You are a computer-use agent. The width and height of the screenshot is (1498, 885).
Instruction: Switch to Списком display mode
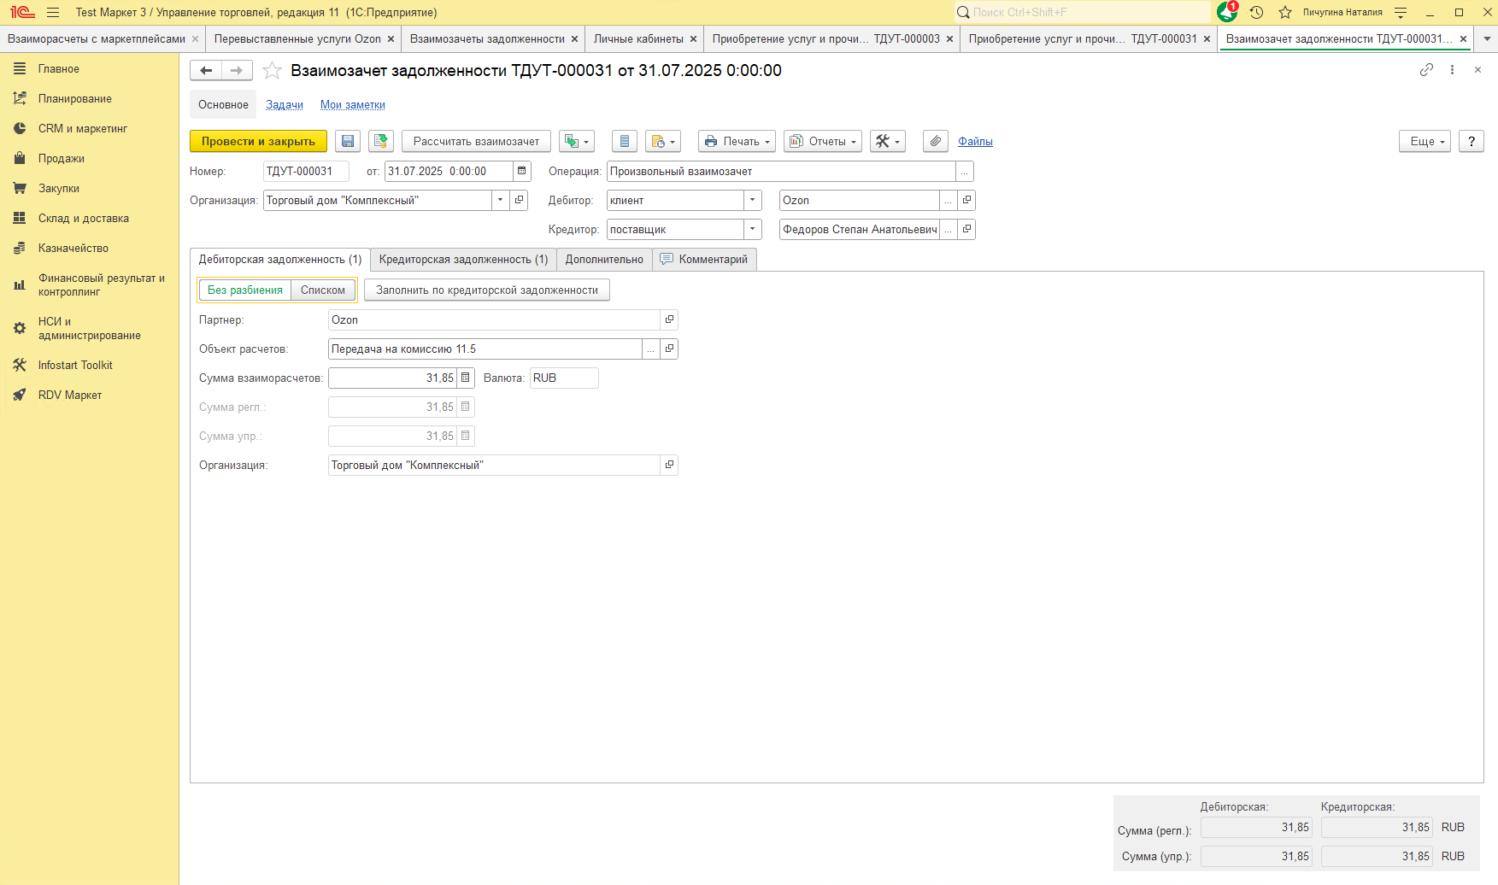(323, 290)
